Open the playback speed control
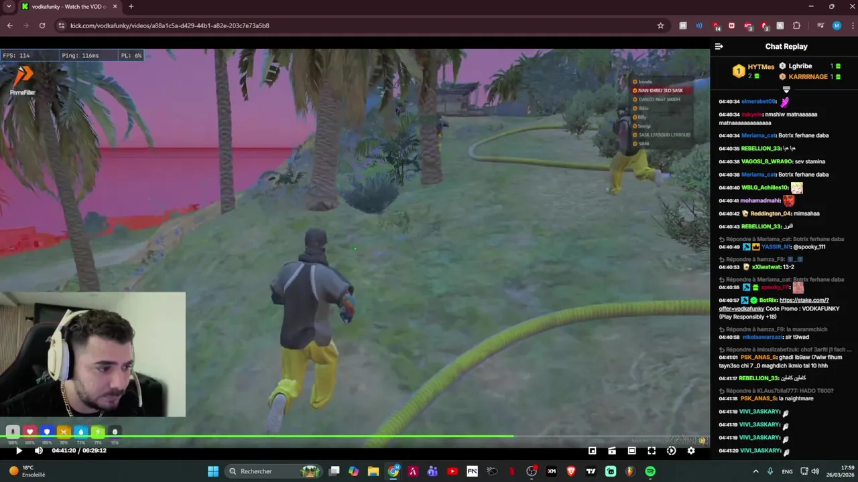 [671, 451]
